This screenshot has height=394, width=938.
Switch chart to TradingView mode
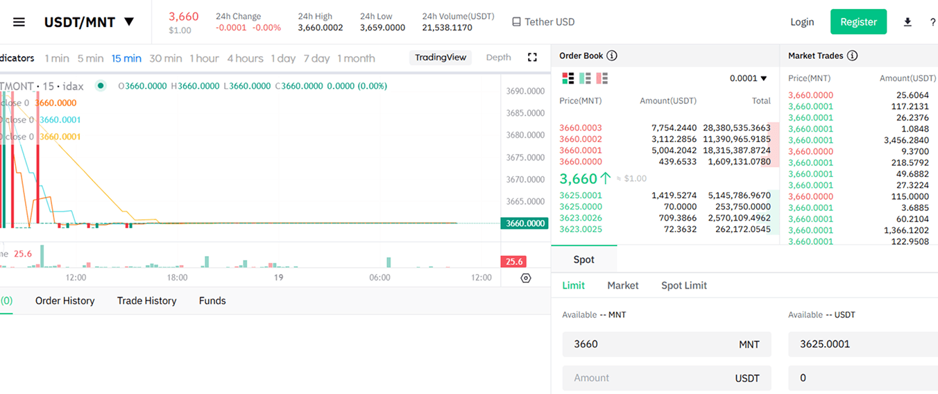tap(441, 58)
